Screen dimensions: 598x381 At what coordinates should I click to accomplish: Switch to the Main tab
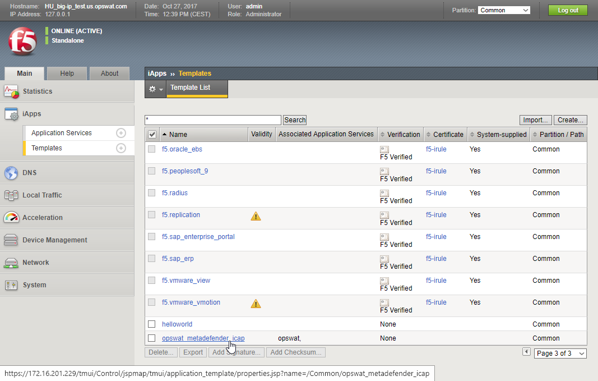point(25,74)
